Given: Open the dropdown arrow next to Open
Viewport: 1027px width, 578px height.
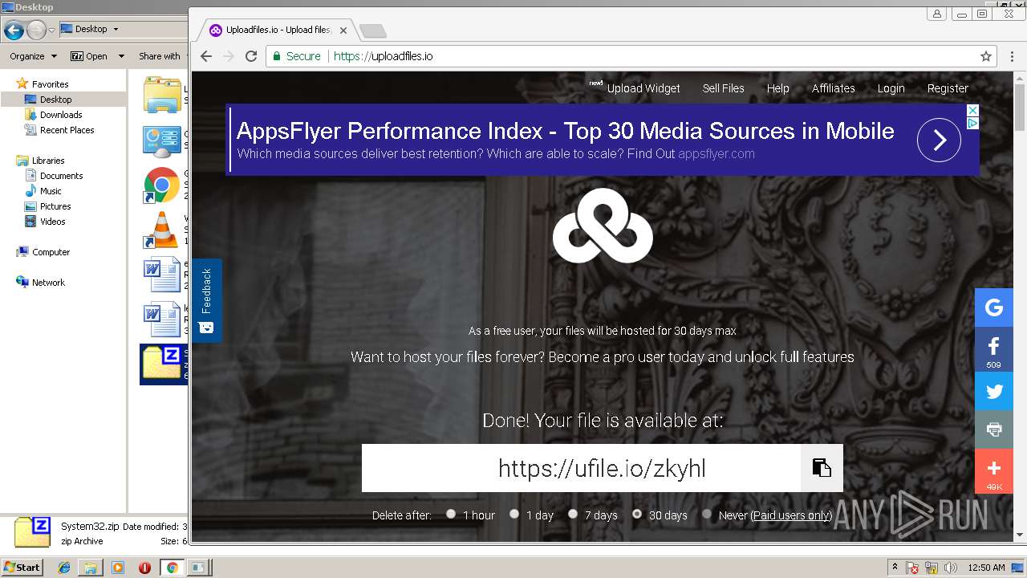Looking at the screenshot, I should [121, 56].
